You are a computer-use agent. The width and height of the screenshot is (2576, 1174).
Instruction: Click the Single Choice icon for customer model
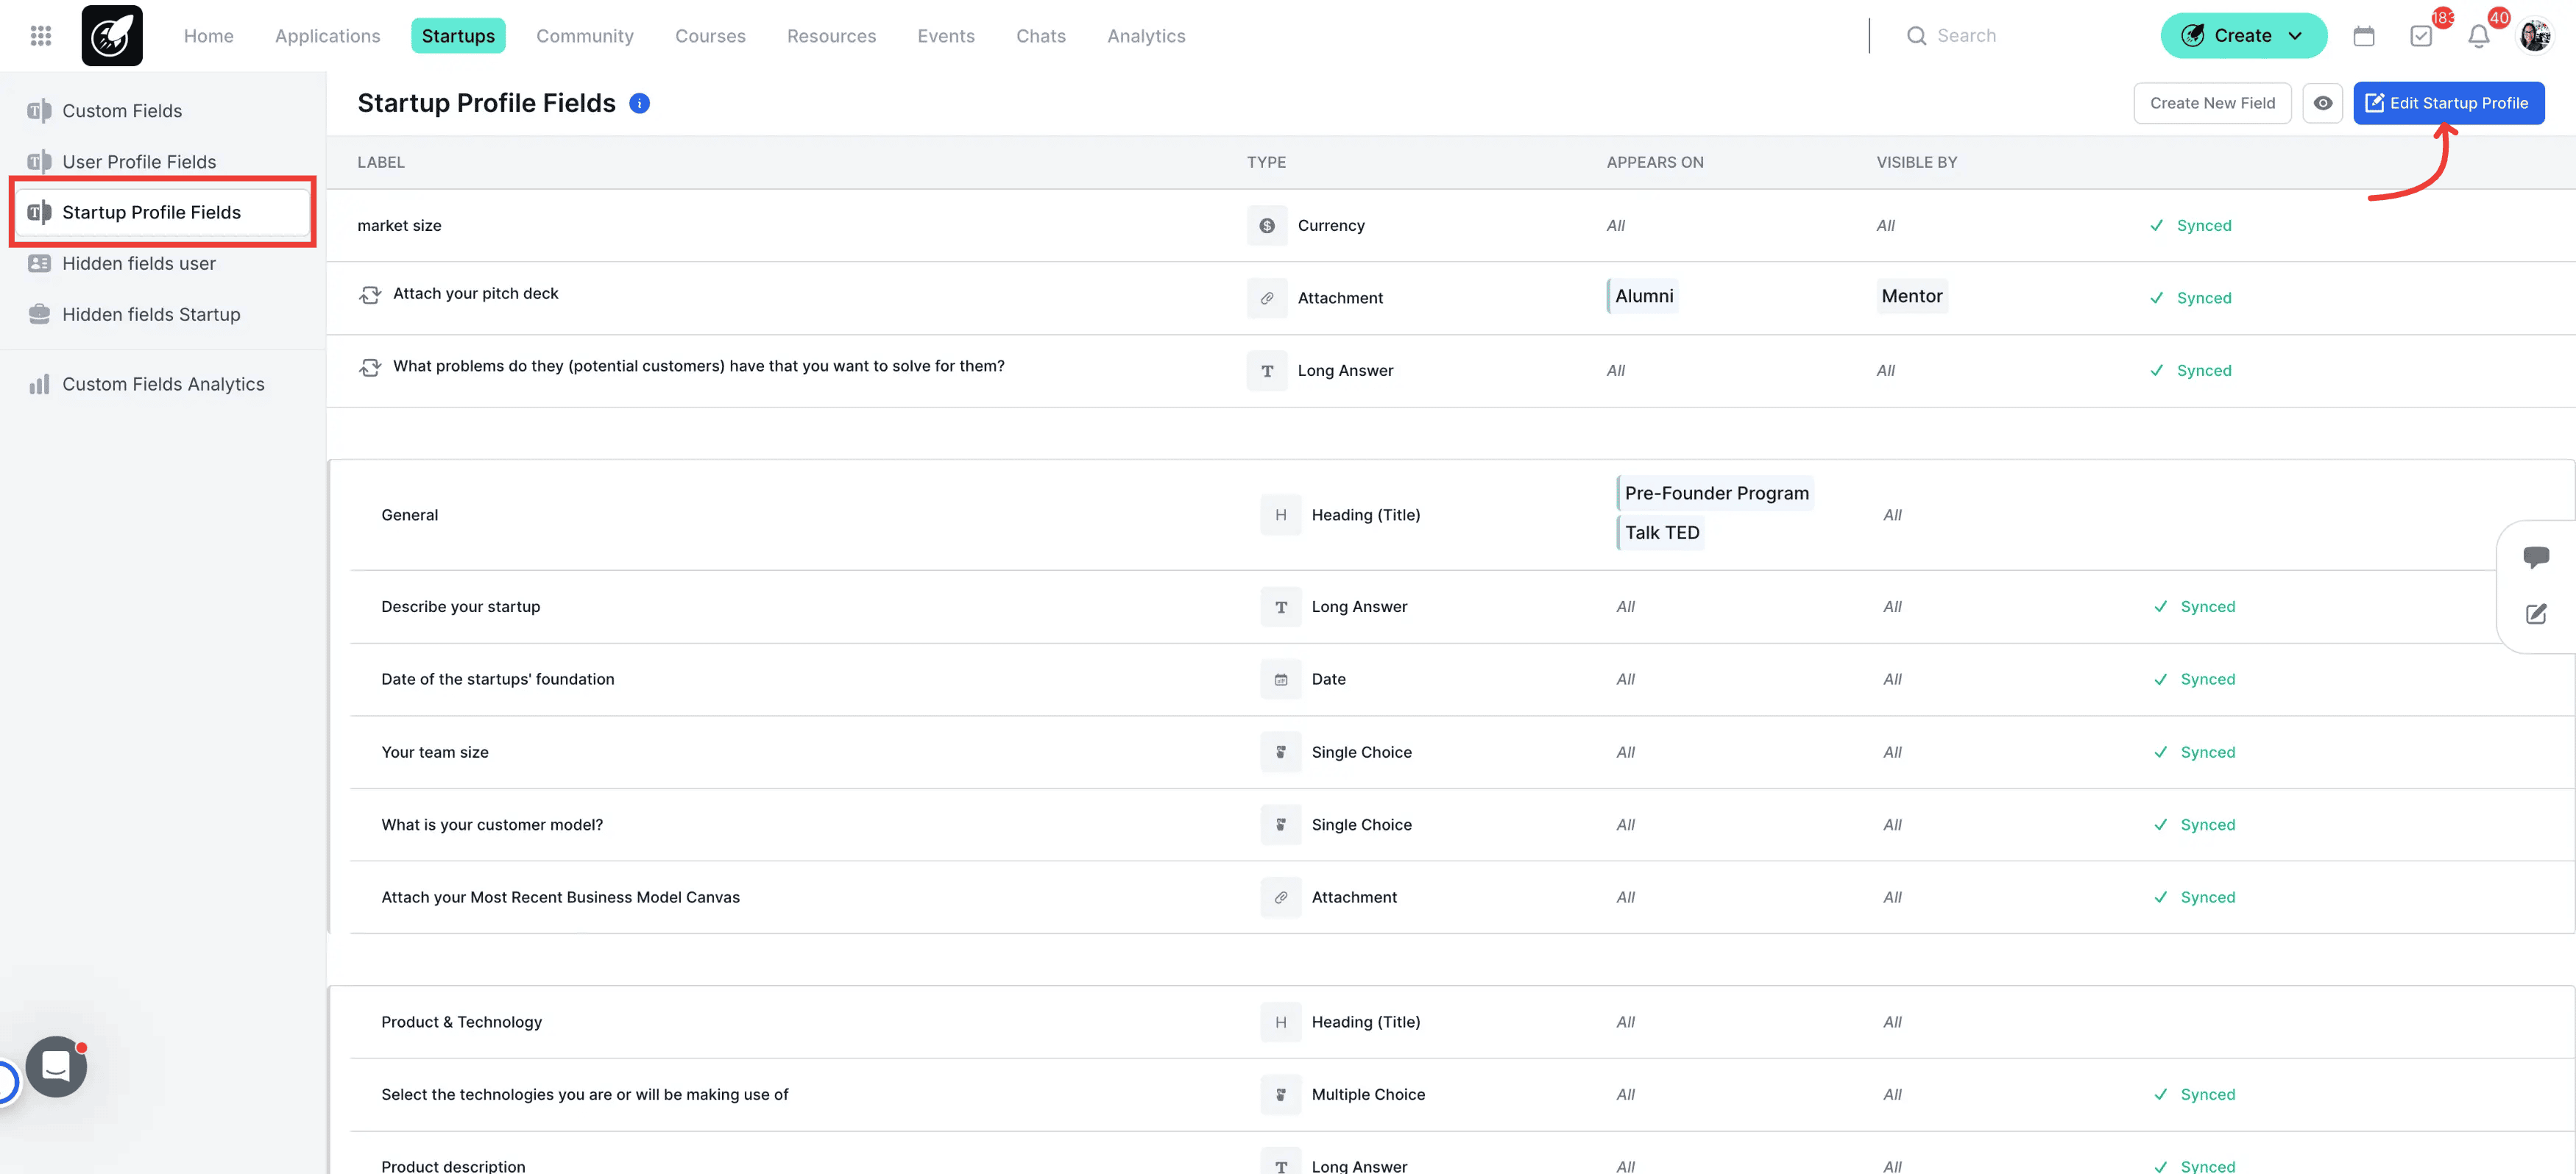[x=1281, y=825]
